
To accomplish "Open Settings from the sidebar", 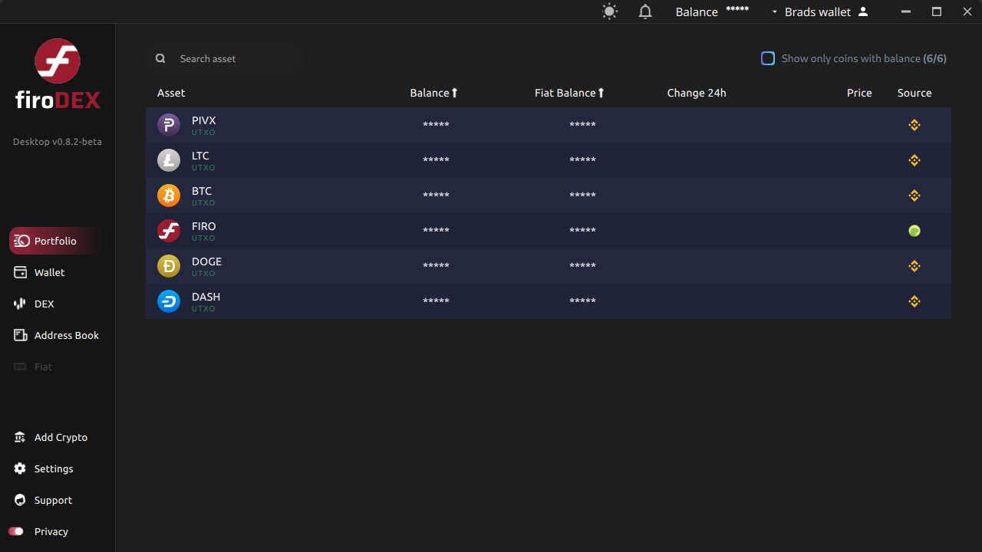I will tap(54, 468).
